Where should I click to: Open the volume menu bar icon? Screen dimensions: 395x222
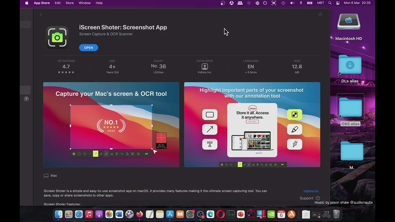(x=292, y=3)
